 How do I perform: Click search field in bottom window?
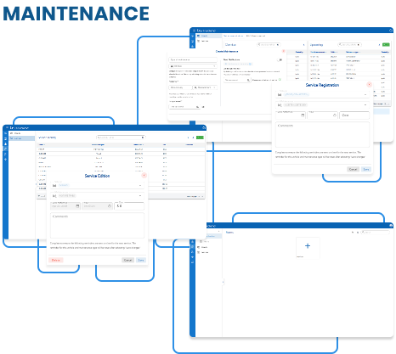pos(375,232)
